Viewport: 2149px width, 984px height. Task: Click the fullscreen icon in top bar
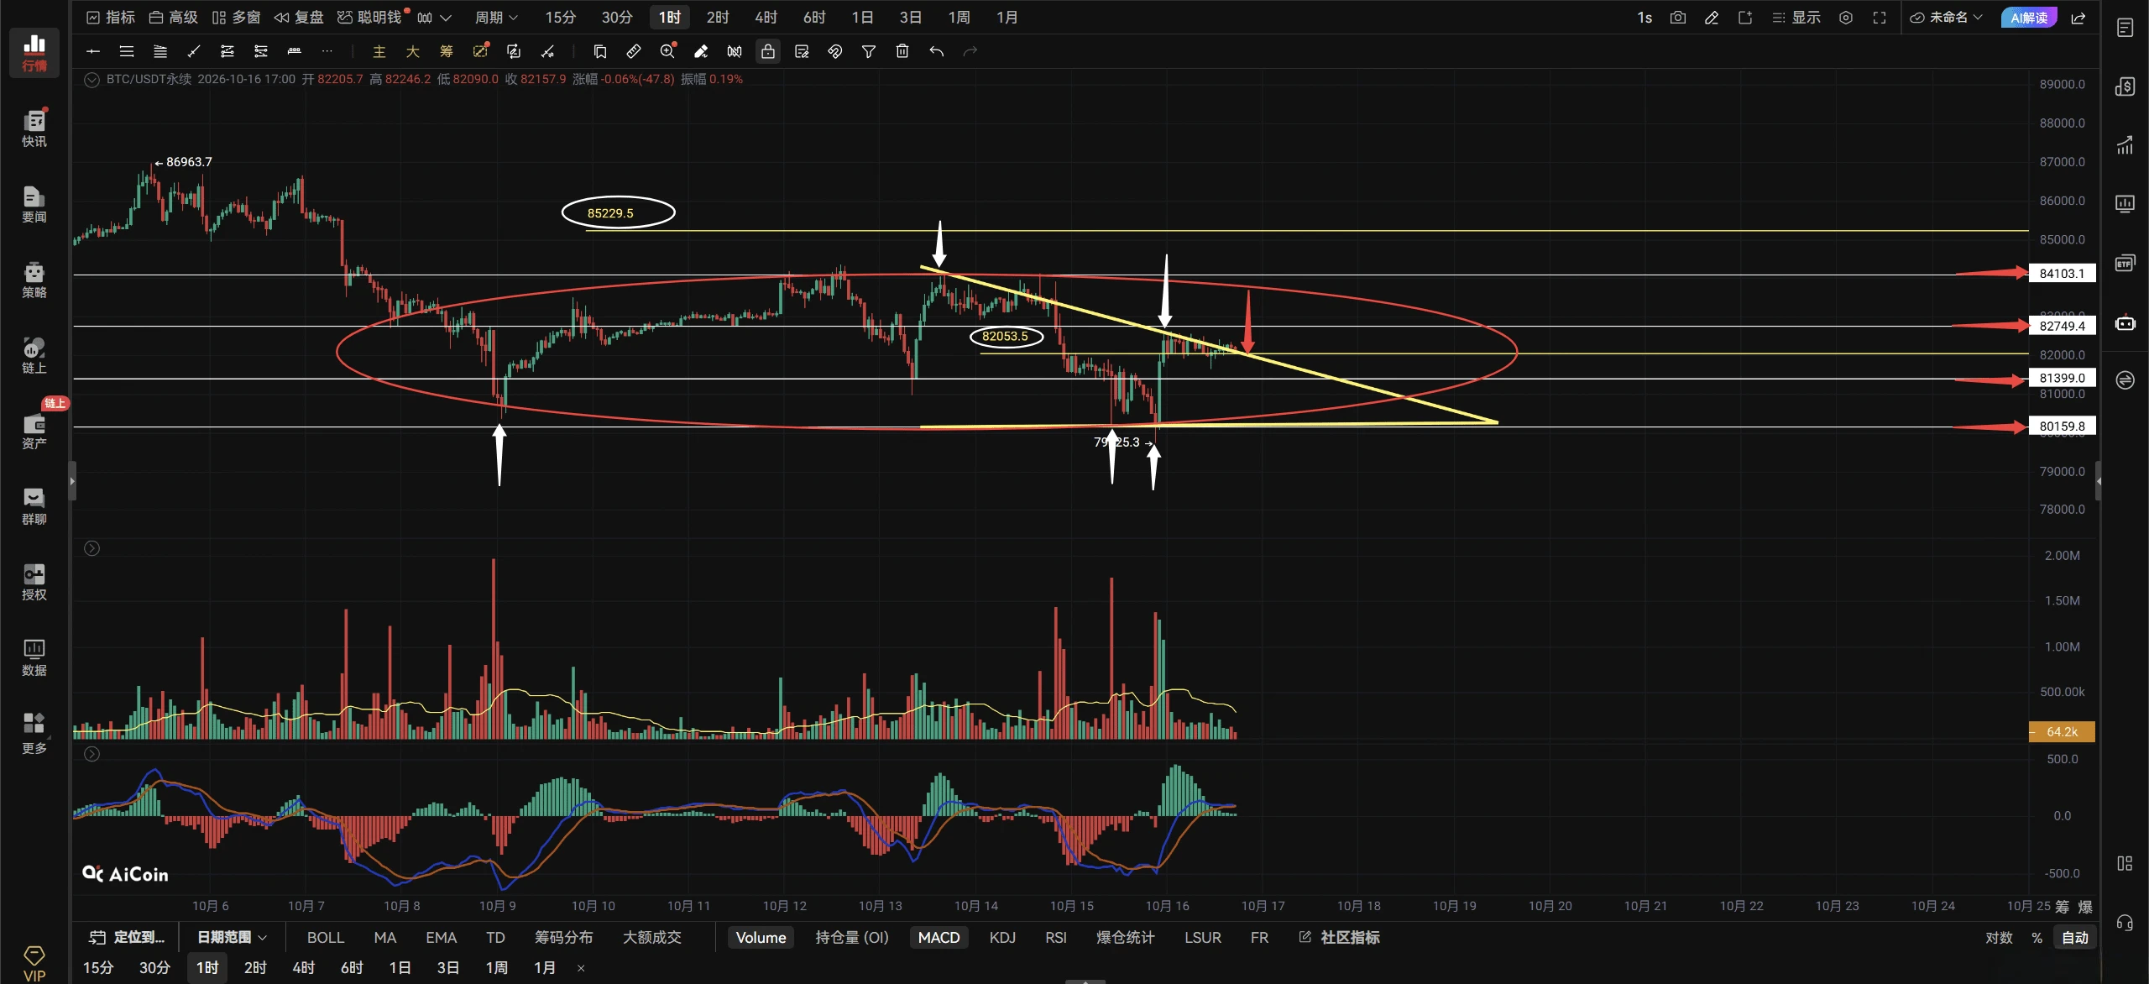(x=1880, y=17)
